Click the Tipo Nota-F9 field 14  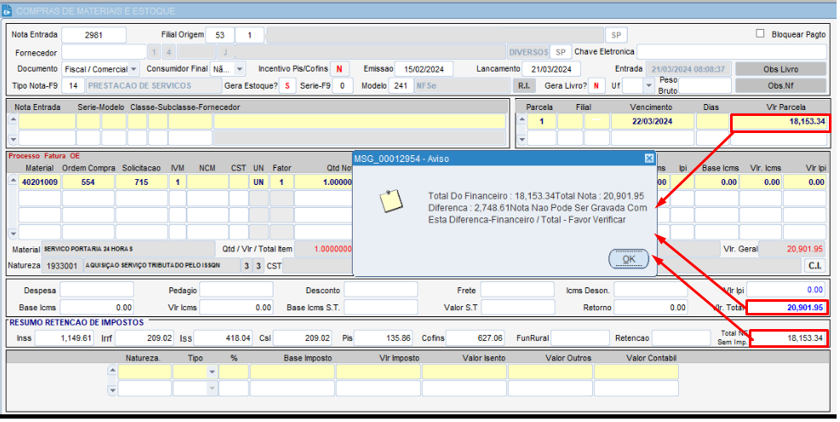[73, 85]
